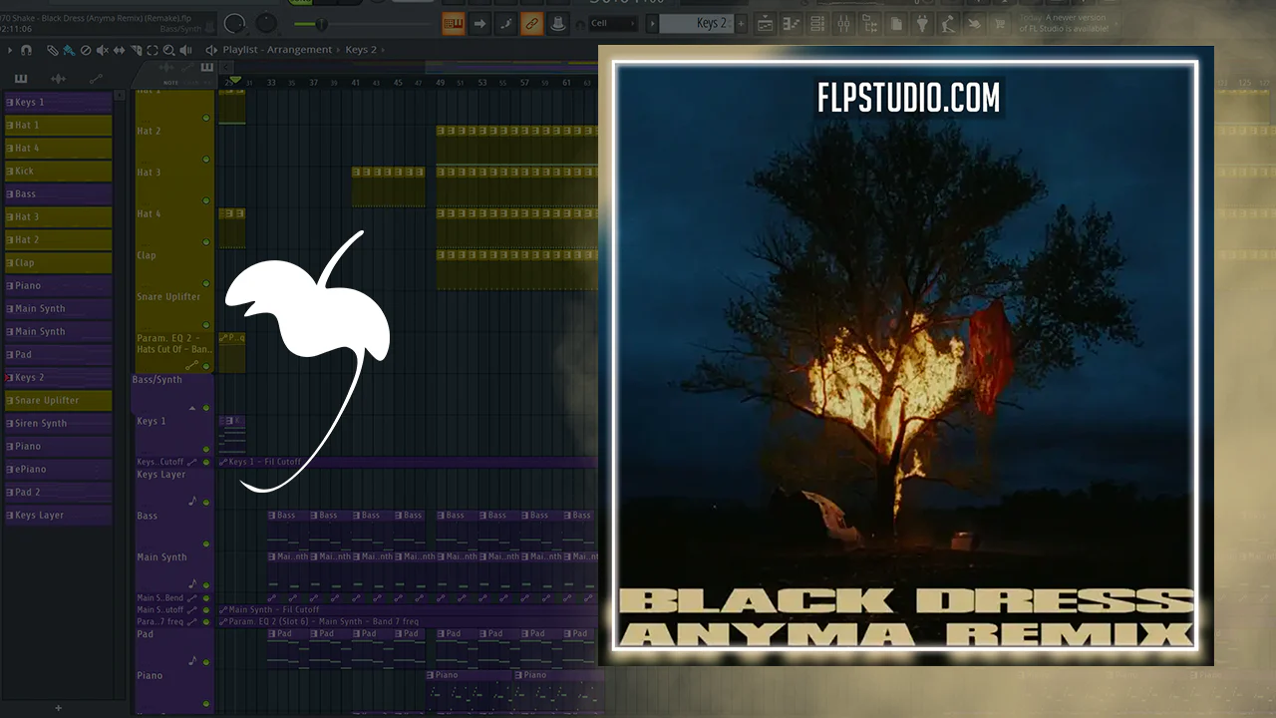Image resolution: width=1276 pixels, height=718 pixels.
Task: Select the Zoom tool in Playlist
Action: [169, 50]
